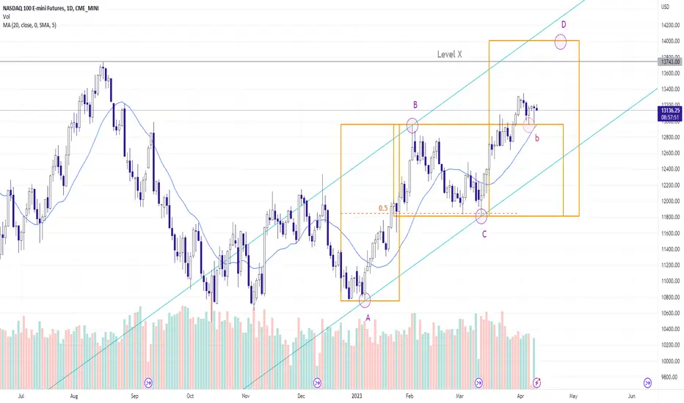Select the circle marker at point D
The width and height of the screenshot is (684, 403).
pyautogui.click(x=561, y=42)
